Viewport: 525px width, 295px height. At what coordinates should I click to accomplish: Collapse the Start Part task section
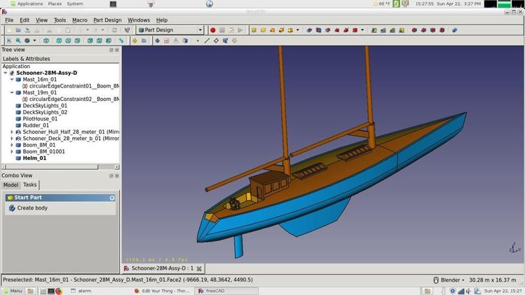coord(112,197)
